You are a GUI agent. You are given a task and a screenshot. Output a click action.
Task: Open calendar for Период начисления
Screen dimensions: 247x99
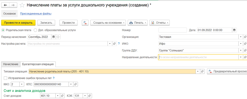(54, 37)
